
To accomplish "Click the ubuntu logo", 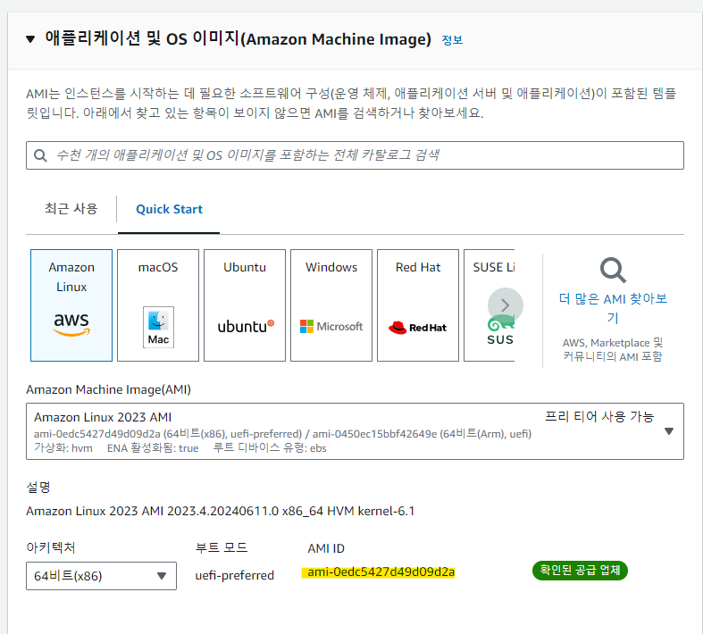I will pyautogui.click(x=246, y=327).
